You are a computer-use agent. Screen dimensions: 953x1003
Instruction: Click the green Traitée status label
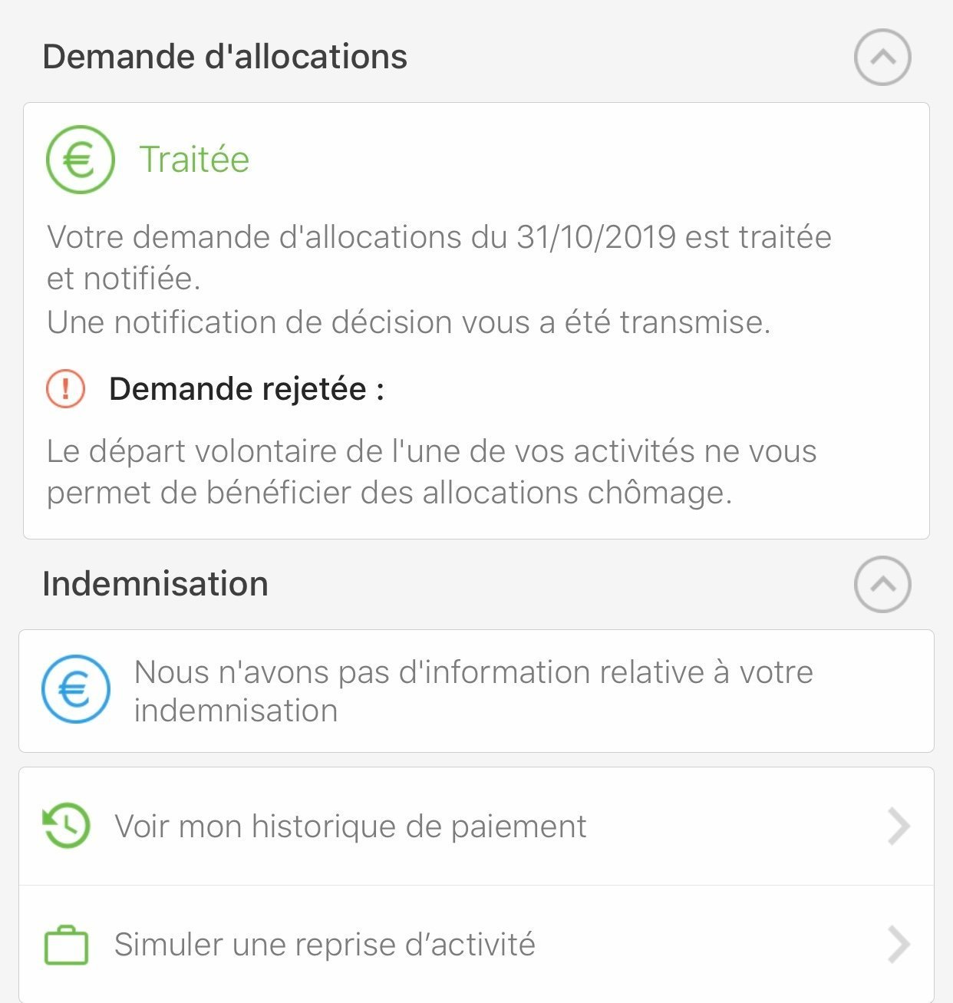click(194, 160)
